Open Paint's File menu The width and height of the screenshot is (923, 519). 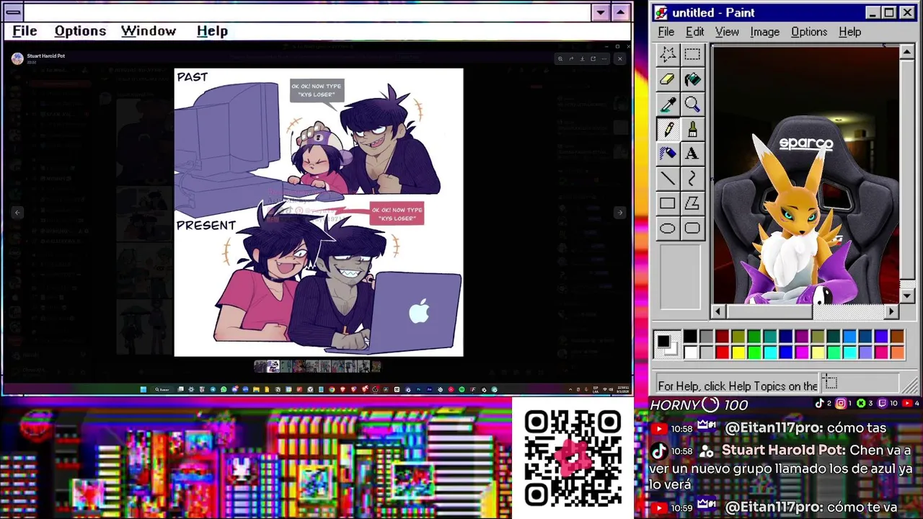point(666,32)
